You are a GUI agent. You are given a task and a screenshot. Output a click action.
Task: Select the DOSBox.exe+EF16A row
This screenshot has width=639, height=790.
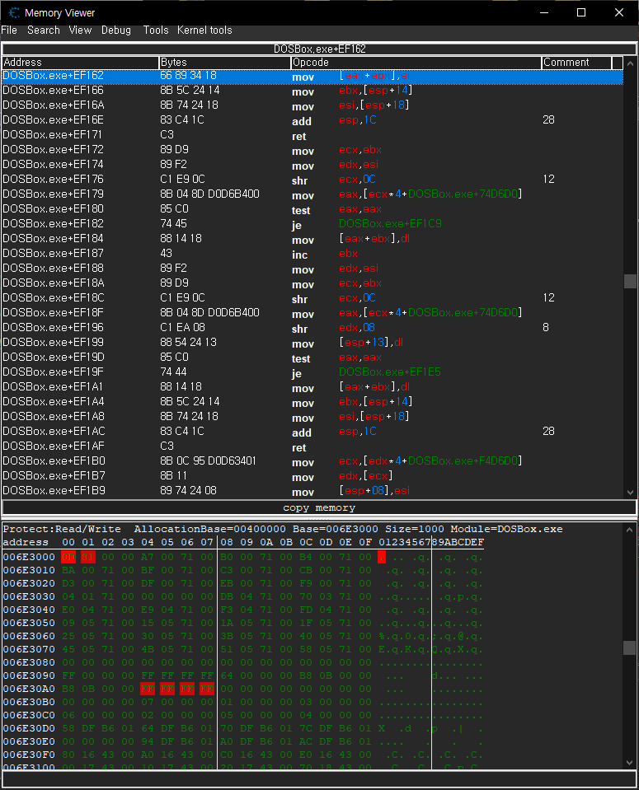pyautogui.click(x=312, y=105)
